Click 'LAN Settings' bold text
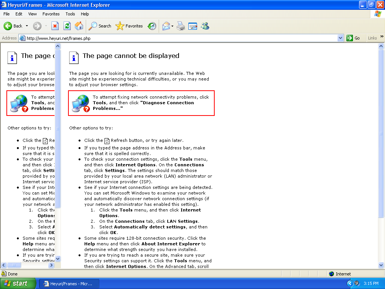385x289 pixels. point(182,221)
